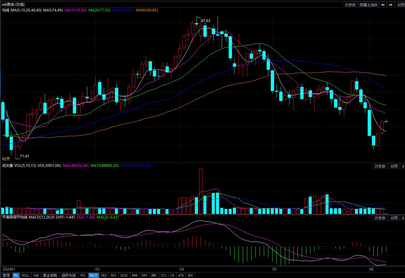Viewport: 405px width, 278px height.
Task: Click the 92天 day count label
Action: (x=6, y=159)
